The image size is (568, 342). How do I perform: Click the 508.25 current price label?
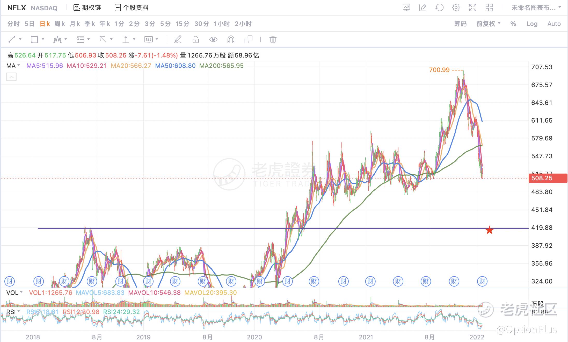(x=548, y=178)
